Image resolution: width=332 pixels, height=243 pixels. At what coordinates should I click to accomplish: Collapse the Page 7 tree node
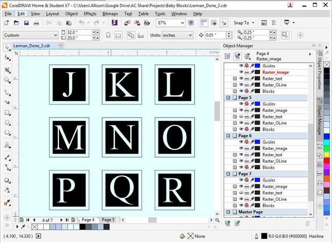pyautogui.click(x=228, y=174)
